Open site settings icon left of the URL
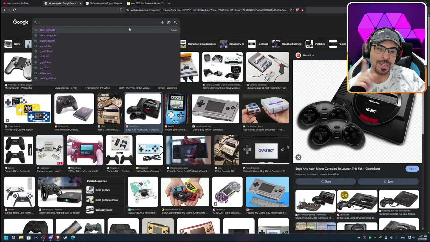 click(128, 10)
